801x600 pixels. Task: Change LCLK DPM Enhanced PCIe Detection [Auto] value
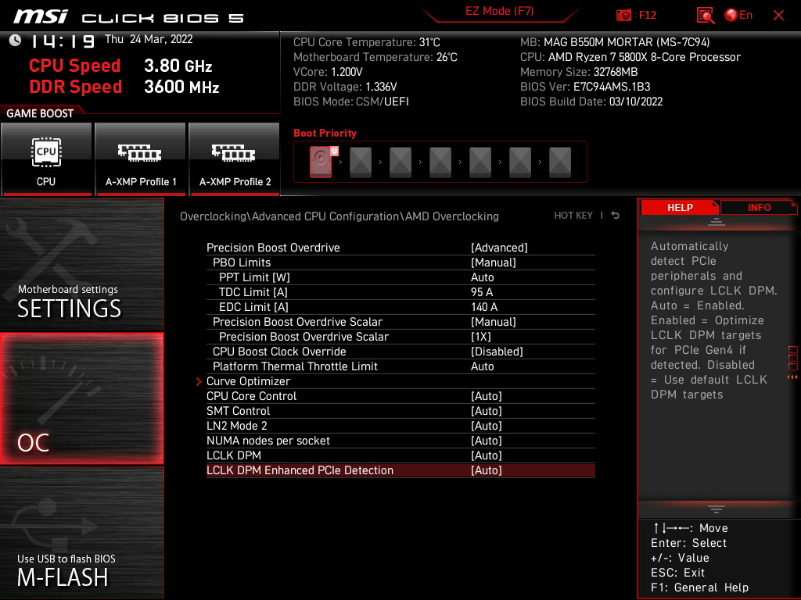pos(487,470)
